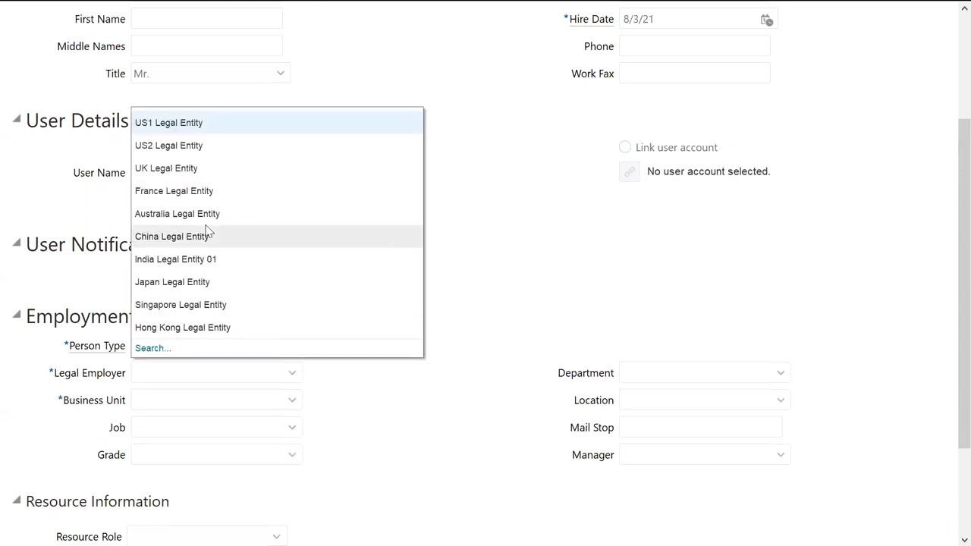Click the Hire Date input field
971x546 pixels.
point(689,20)
